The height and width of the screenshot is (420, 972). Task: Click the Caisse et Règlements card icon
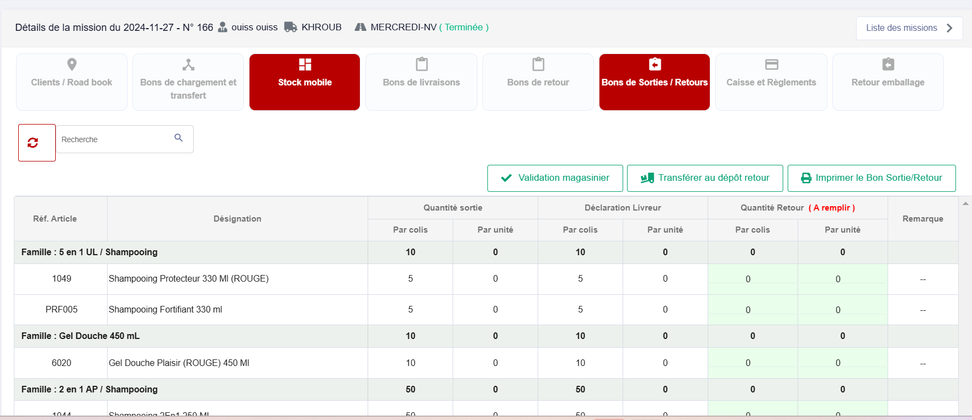771,64
